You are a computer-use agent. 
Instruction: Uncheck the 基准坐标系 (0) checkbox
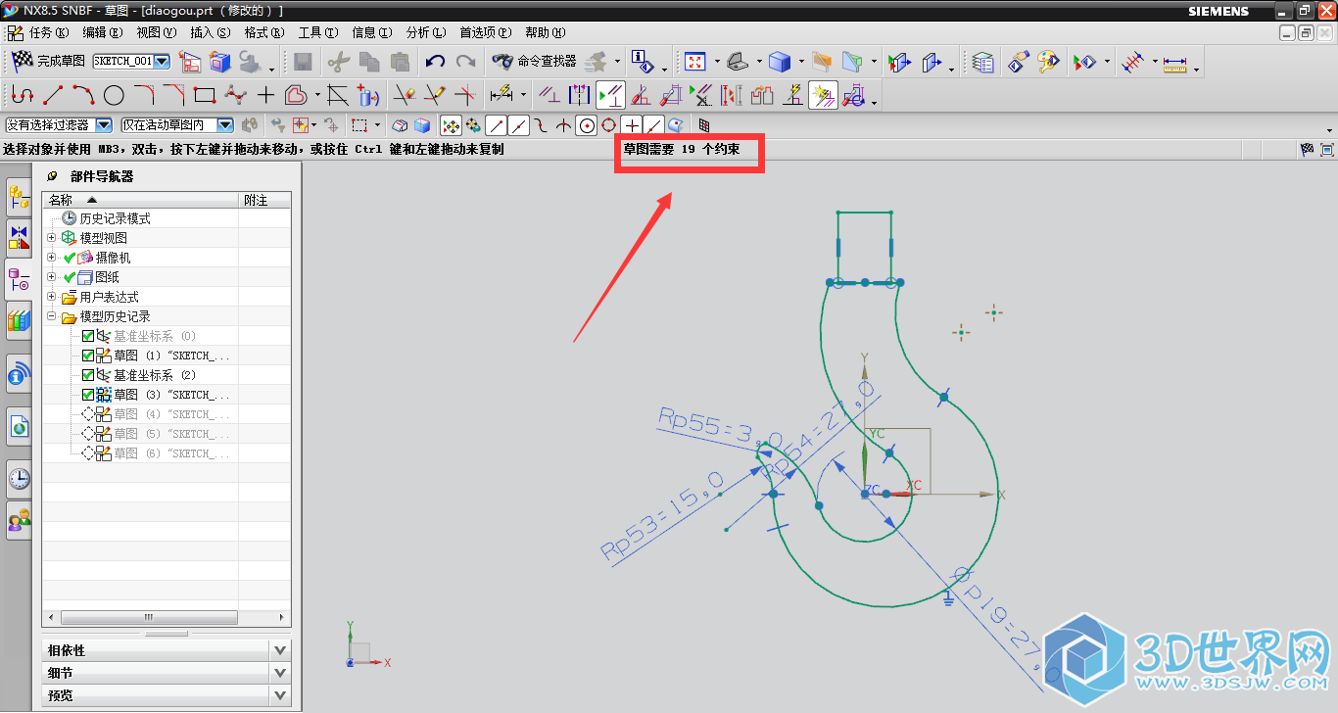[88, 336]
